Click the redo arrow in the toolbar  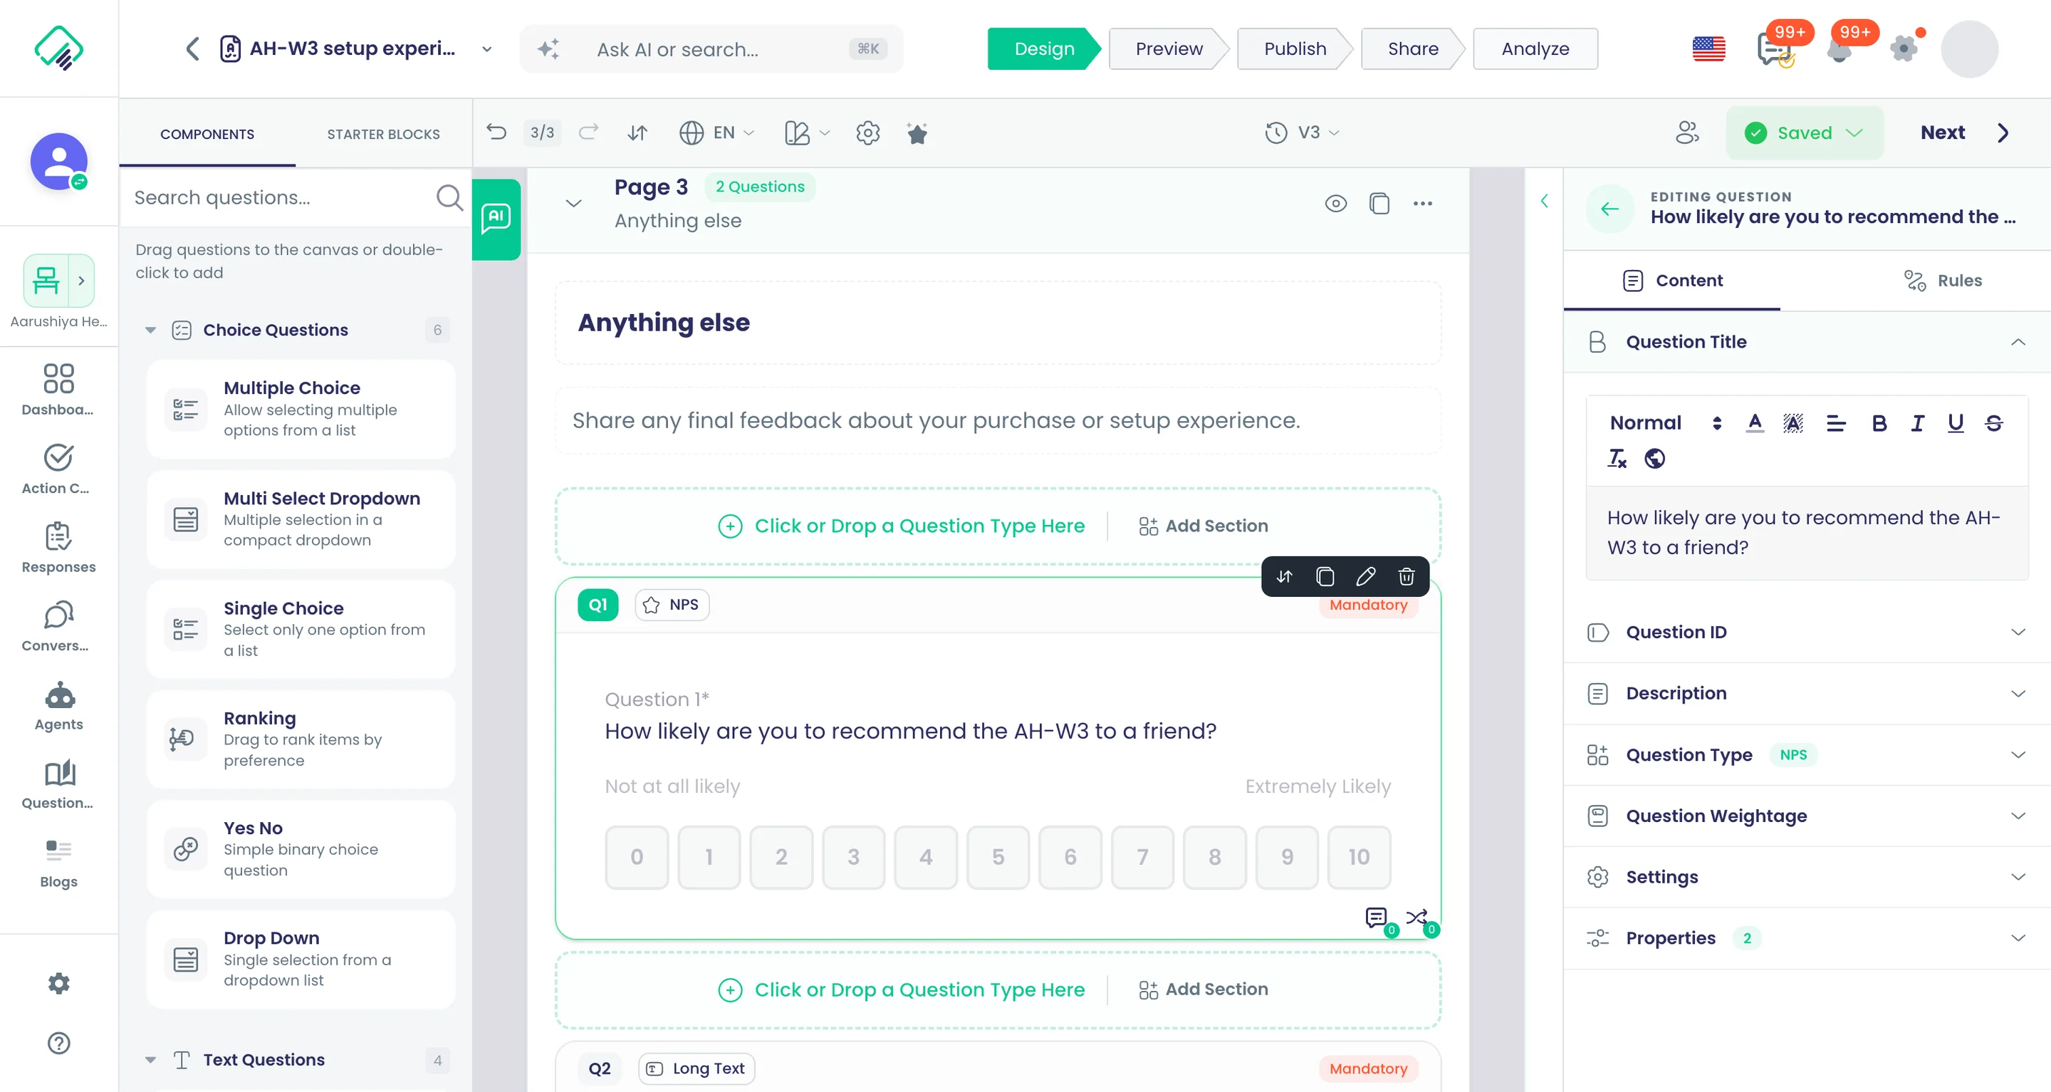[588, 132]
